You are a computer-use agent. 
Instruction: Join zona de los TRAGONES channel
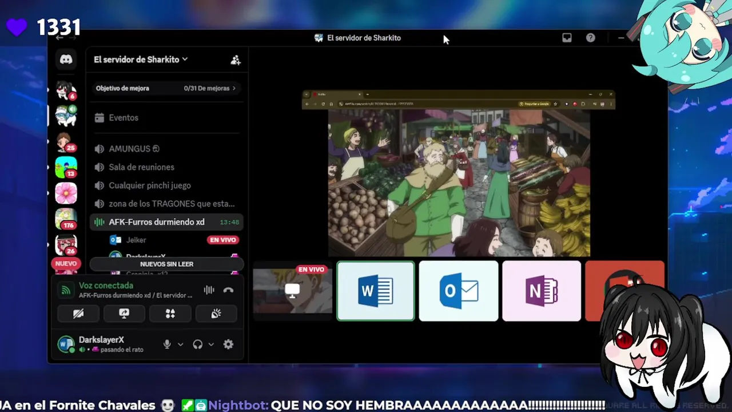(166, 204)
